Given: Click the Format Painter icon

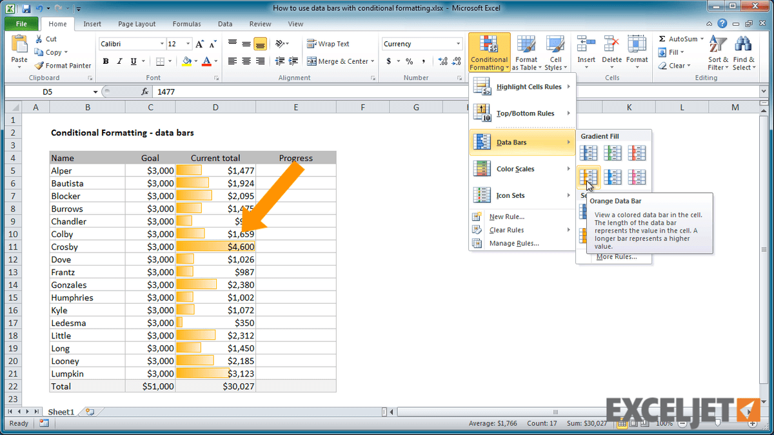Looking at the screenshot, I should (40, 65).
